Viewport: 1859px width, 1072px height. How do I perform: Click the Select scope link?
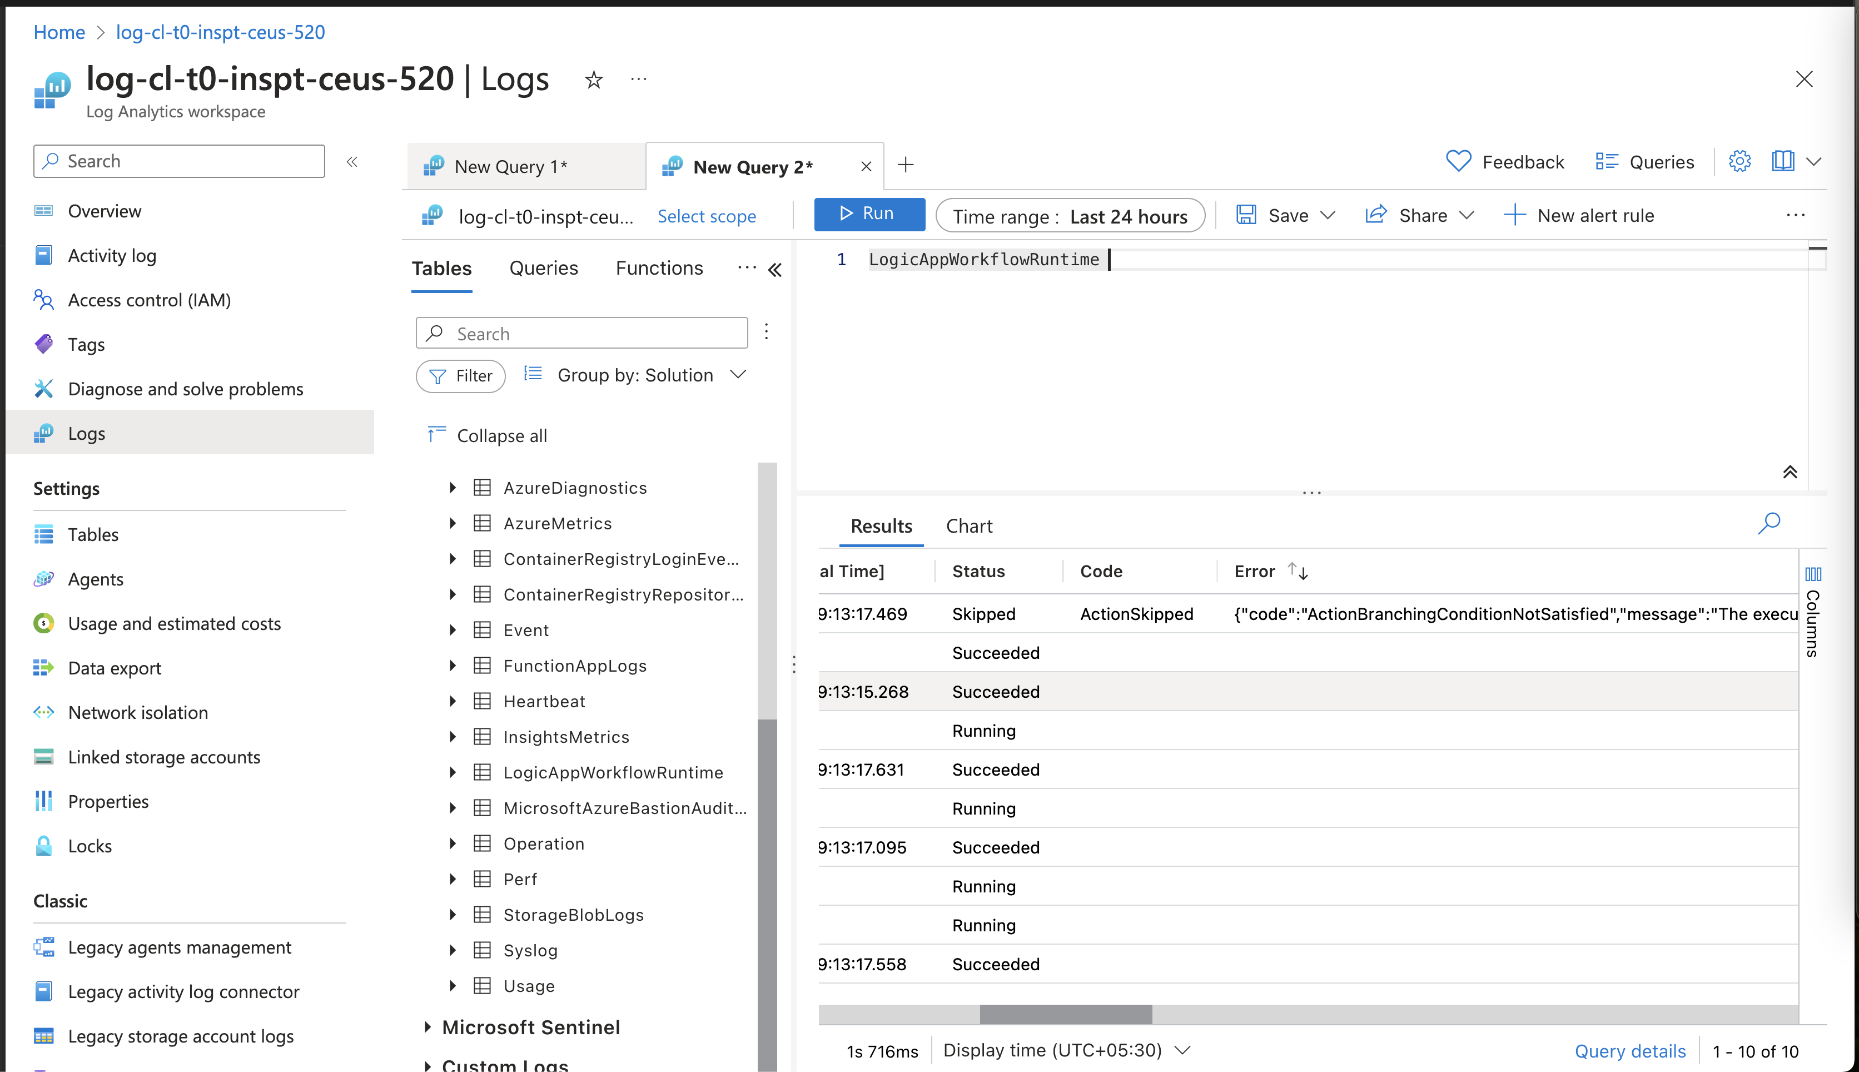pyautogui.click(x=707, y=216)
